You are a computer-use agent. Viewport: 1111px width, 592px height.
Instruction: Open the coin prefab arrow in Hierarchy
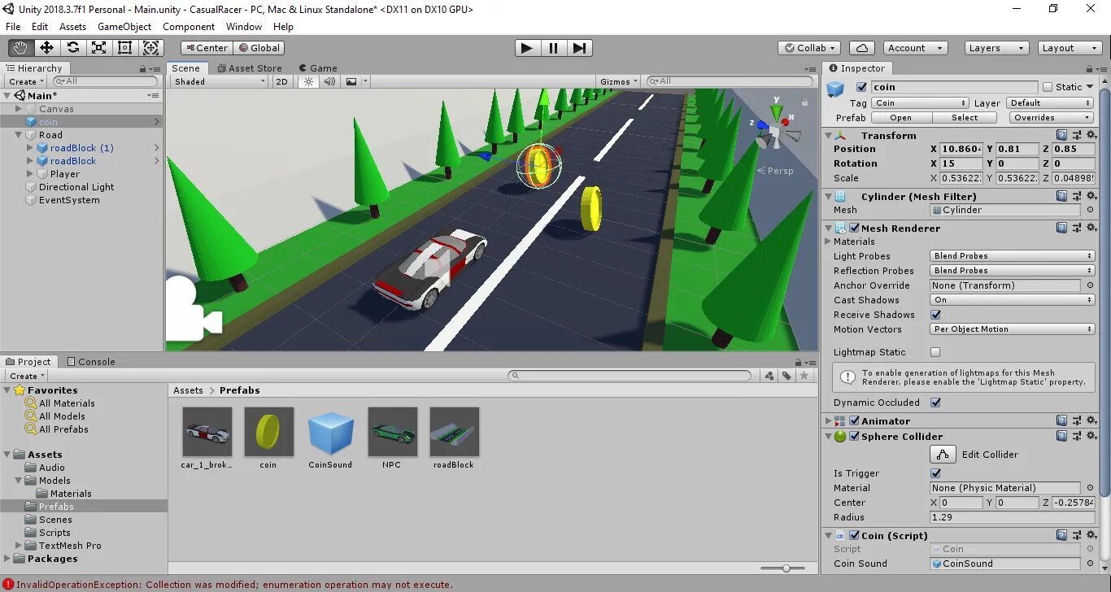tap(157, 122)
